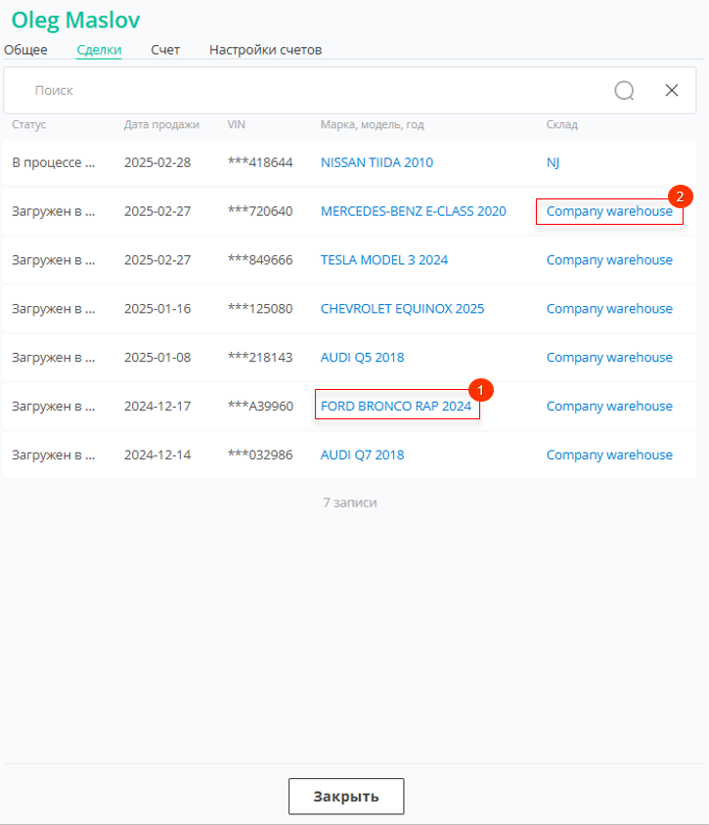Click the date 2025-01-08
The image size is (709, 825).
(157, 357)
